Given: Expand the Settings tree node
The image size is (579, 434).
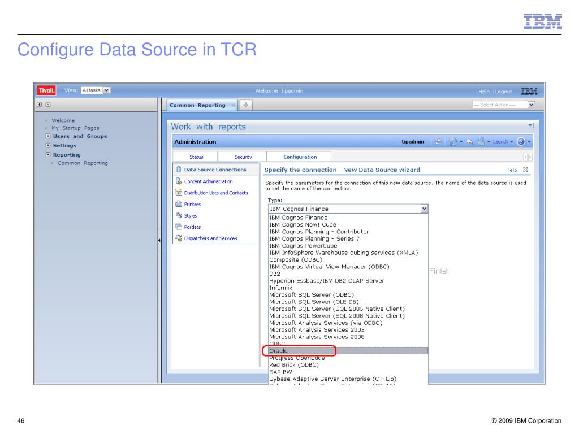Looking at the screenshot, I should pos(48,145).
